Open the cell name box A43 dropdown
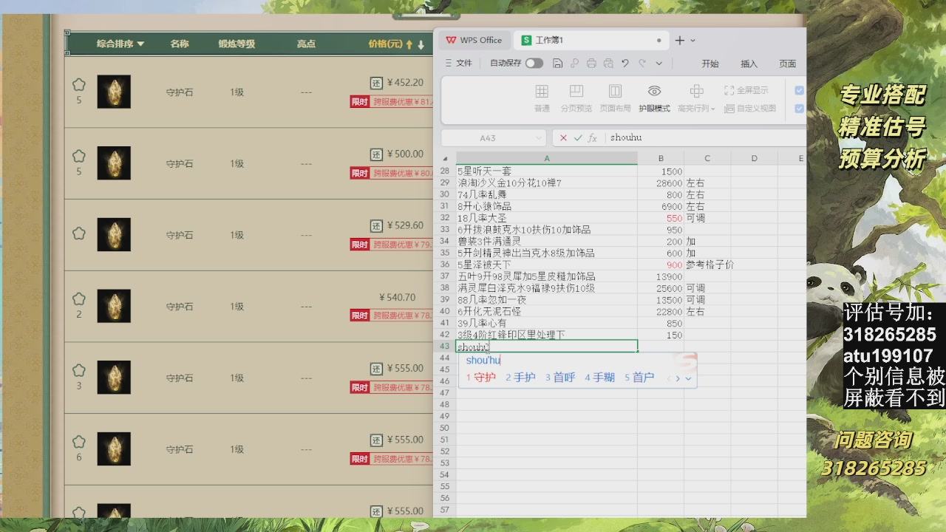946x532 pixels. point(538,138)
